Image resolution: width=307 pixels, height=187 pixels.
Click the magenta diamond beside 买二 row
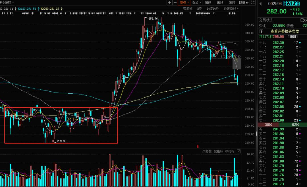coord(300,134)
